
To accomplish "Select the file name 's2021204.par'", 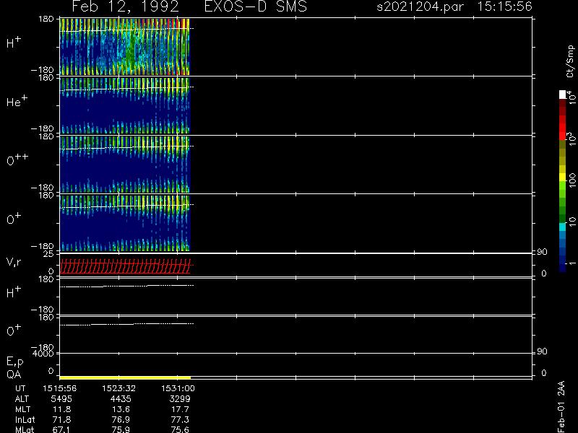I will click(420, 6).
